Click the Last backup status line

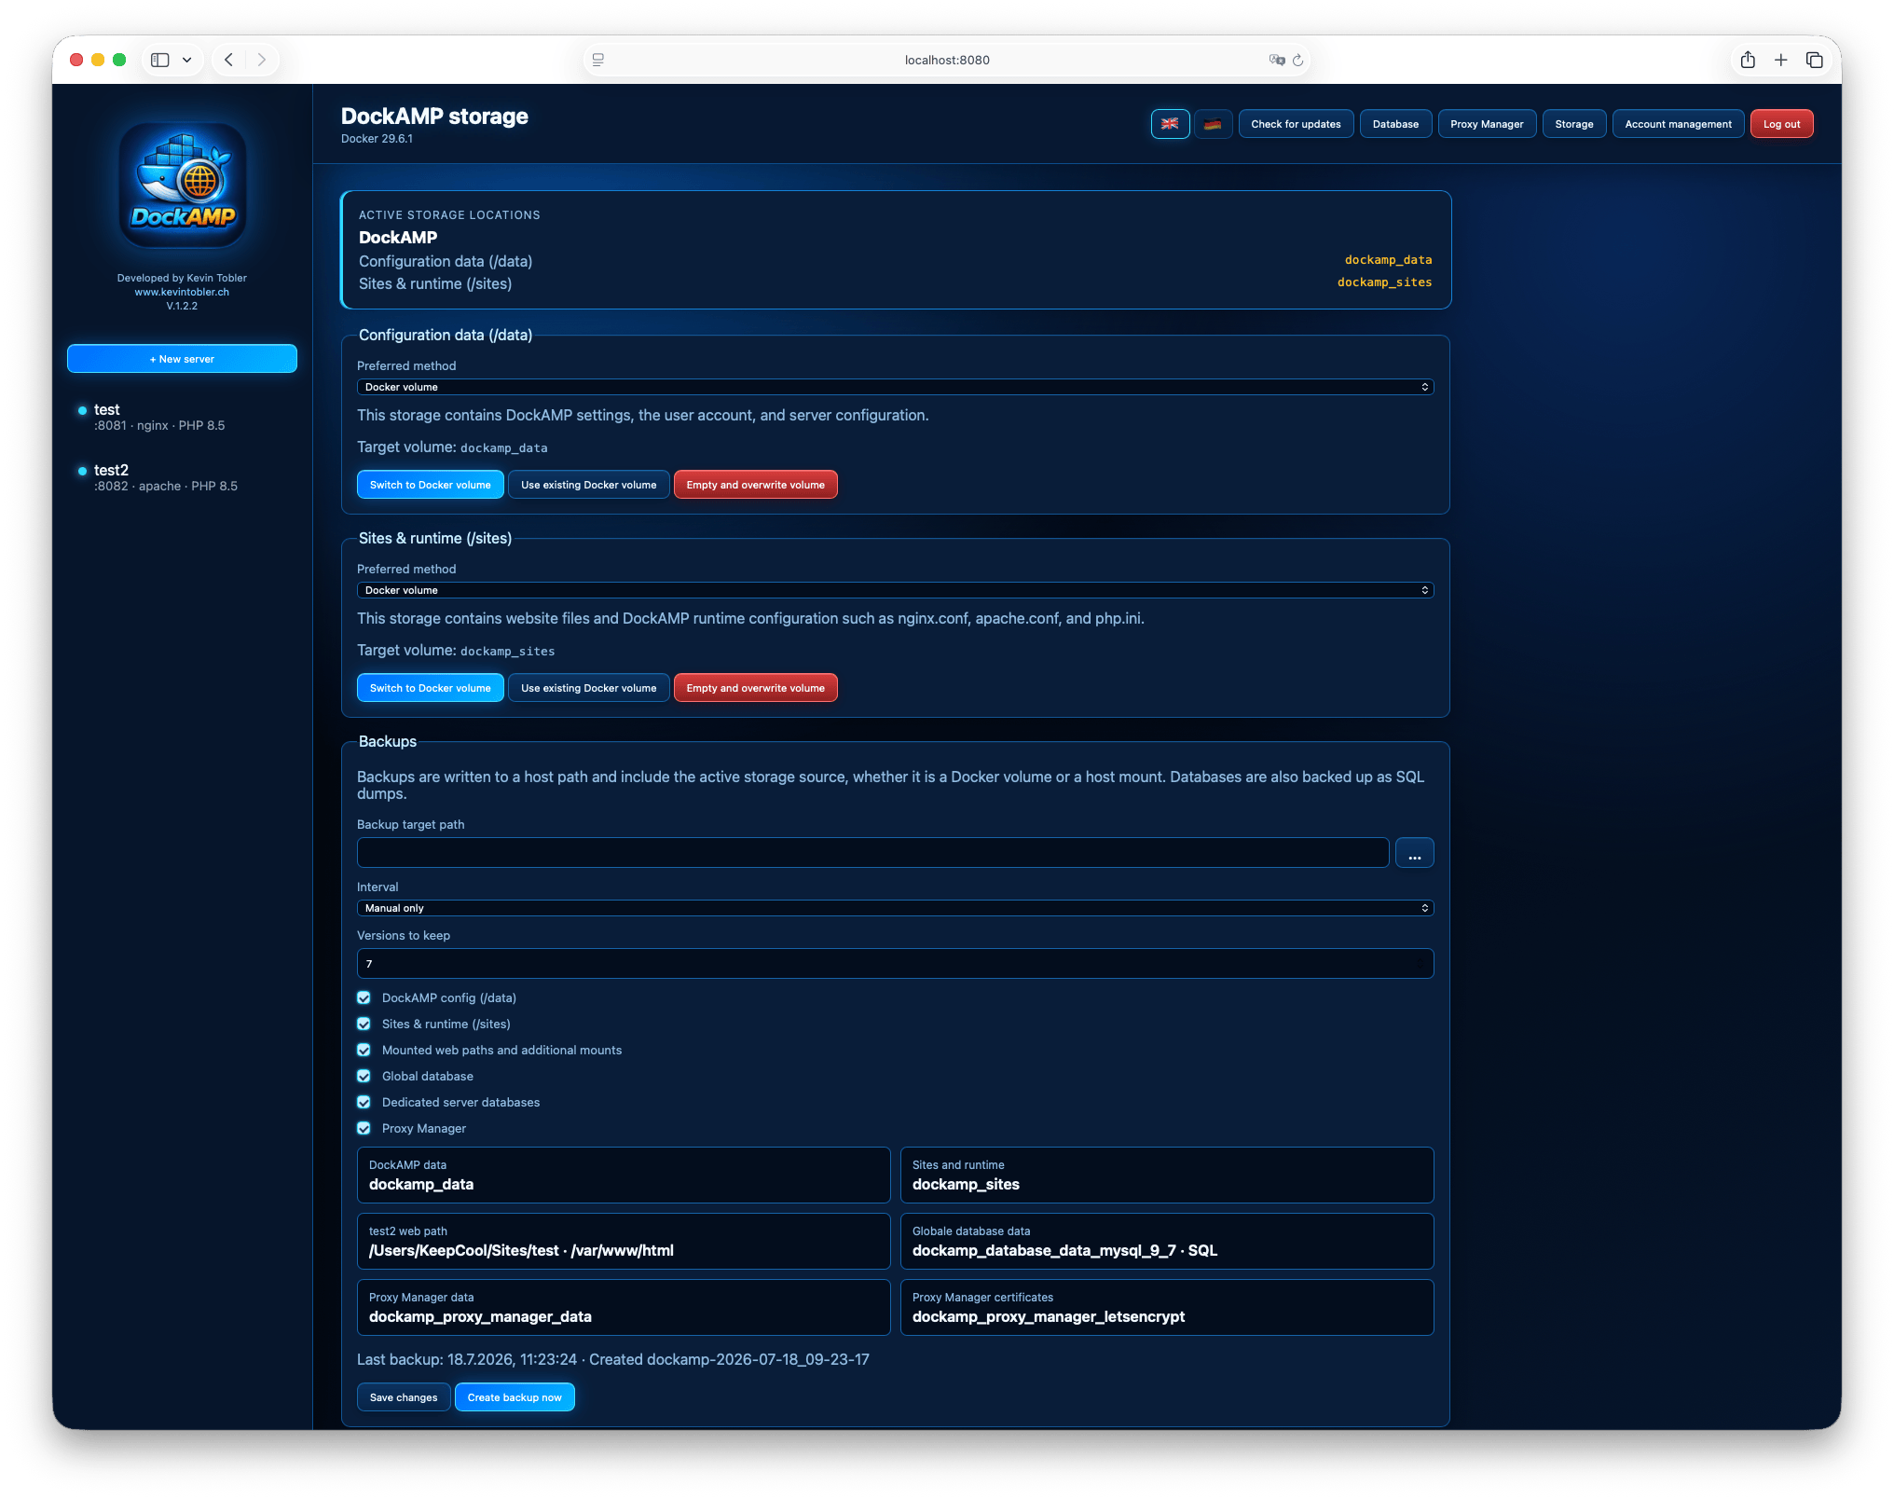pyautogui.click(x=613, y=1359)
